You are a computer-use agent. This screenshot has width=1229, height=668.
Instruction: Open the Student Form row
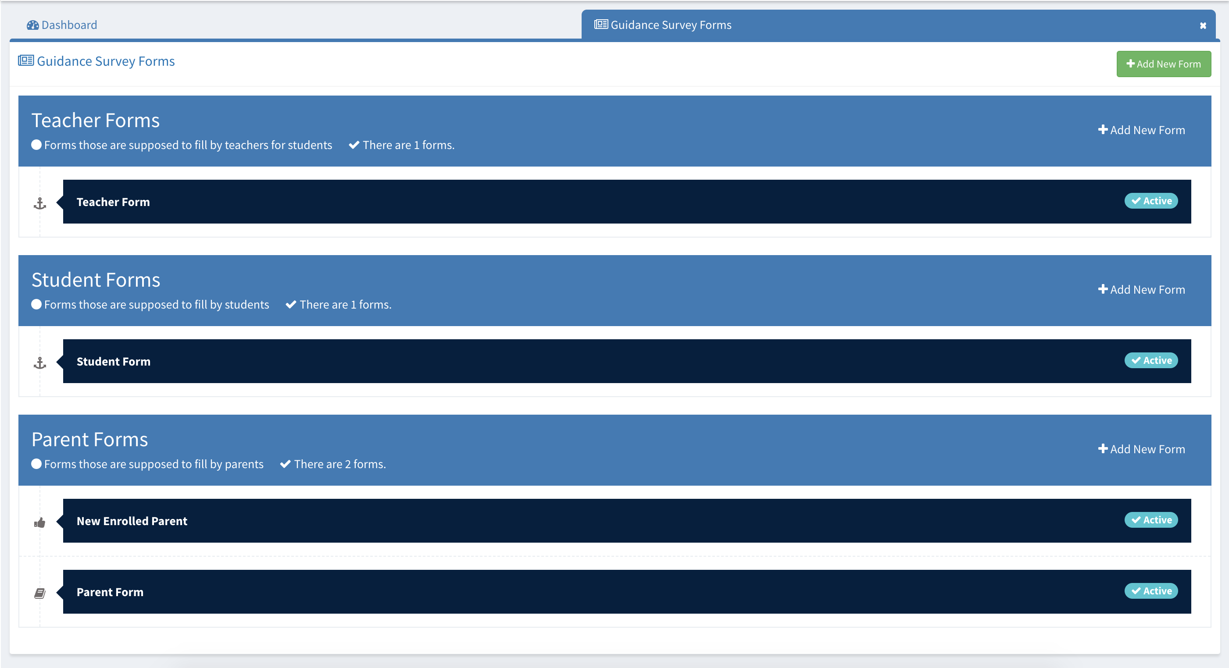[x=627, y=361]
